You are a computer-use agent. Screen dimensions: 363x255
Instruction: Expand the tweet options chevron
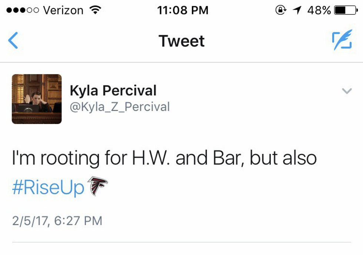click(347, 91)
